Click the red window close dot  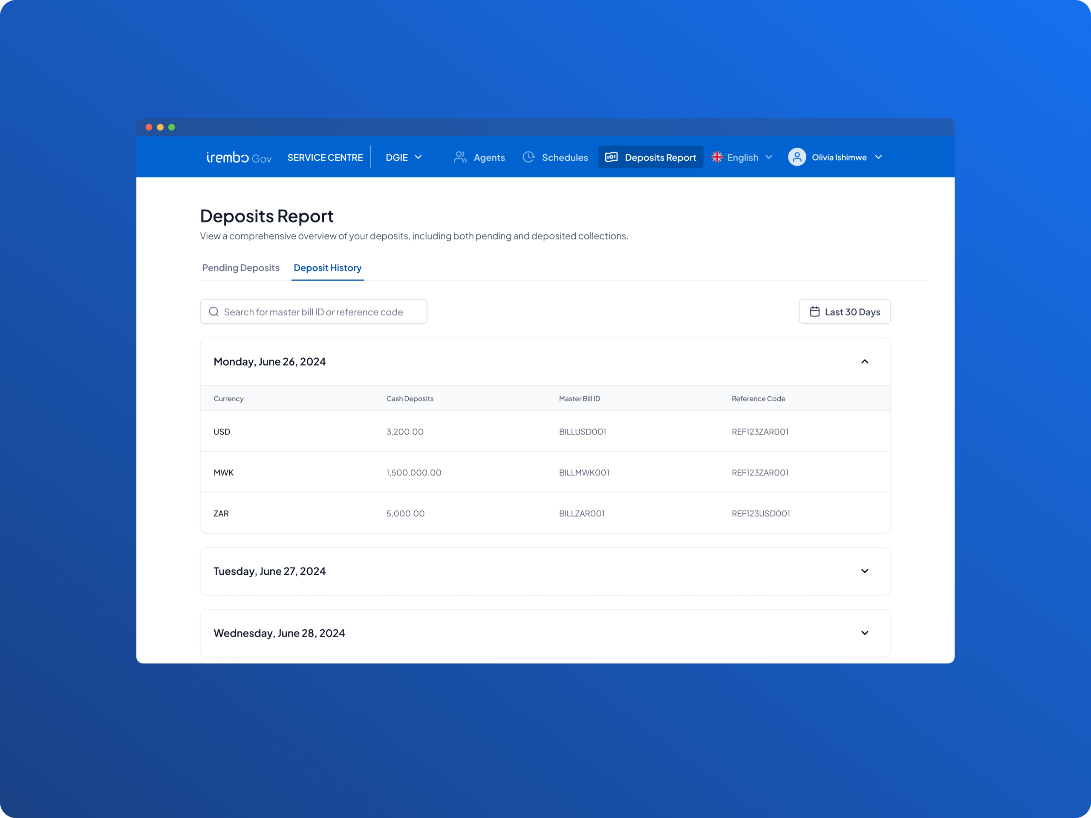pos(148,127)
